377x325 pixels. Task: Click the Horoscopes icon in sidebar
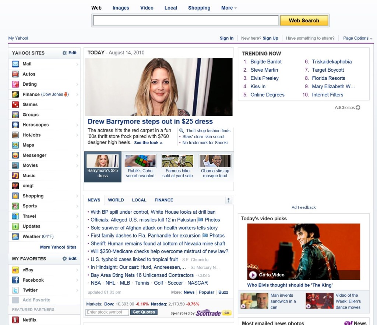(x=15, y=125)
